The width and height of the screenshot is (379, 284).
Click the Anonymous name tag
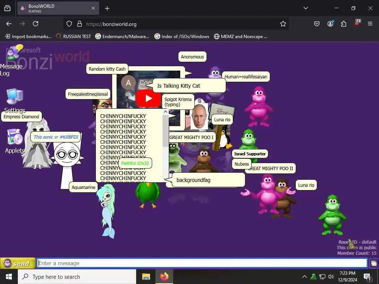[x=192, y=57]
